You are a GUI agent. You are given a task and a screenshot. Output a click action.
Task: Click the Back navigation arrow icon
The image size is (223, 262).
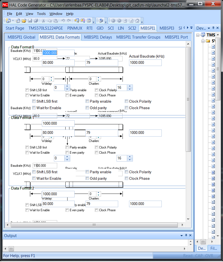tap(113, 21)
